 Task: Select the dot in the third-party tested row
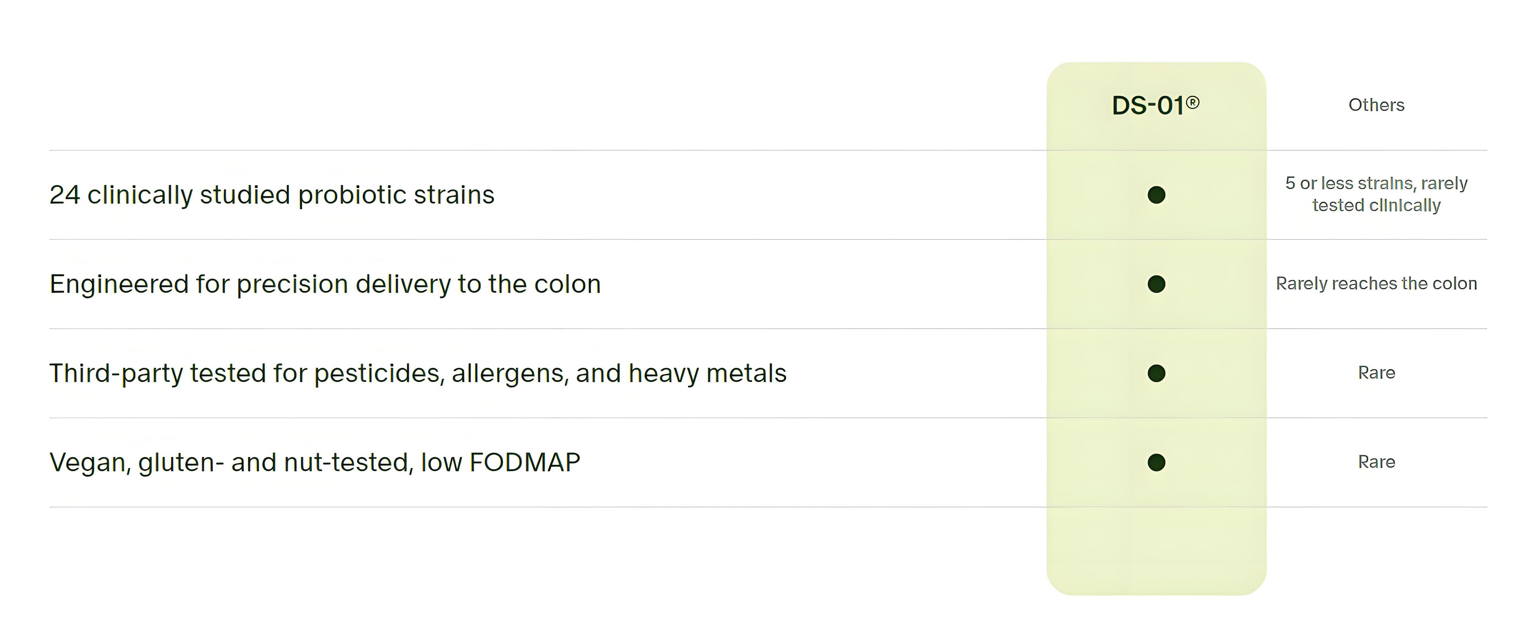[x=1156, y=373]
